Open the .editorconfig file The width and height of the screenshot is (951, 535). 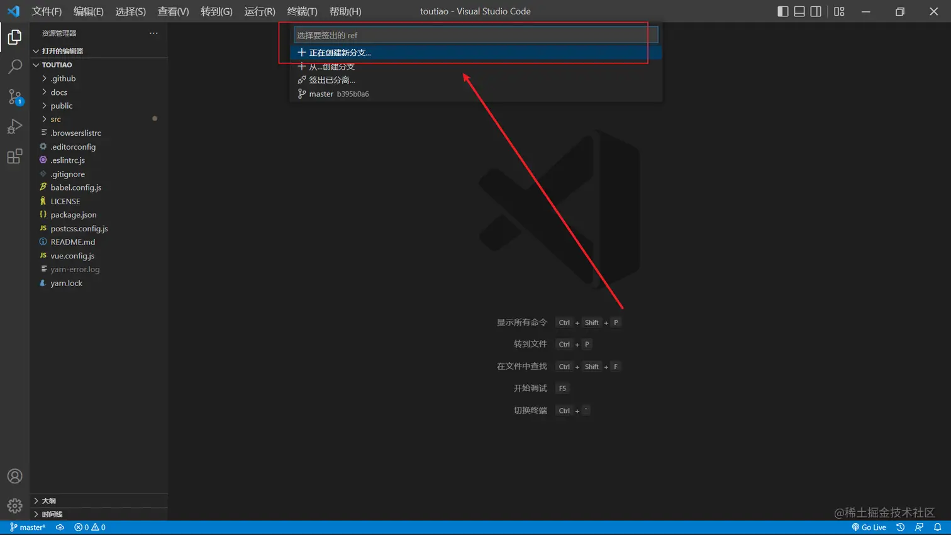tap(99, 147)
